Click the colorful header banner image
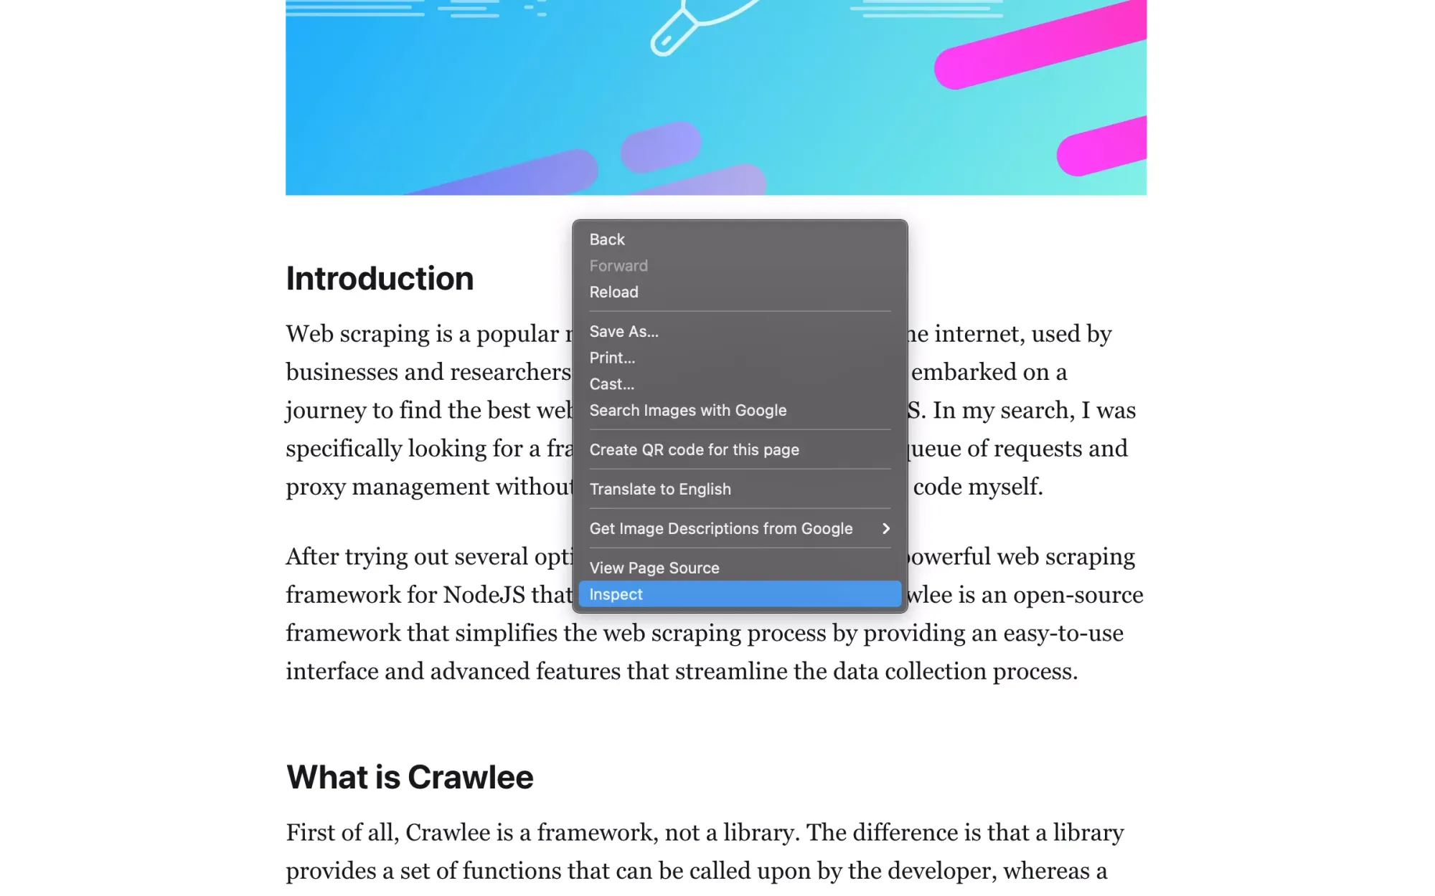1435x896 pixels. pos(718,98)
